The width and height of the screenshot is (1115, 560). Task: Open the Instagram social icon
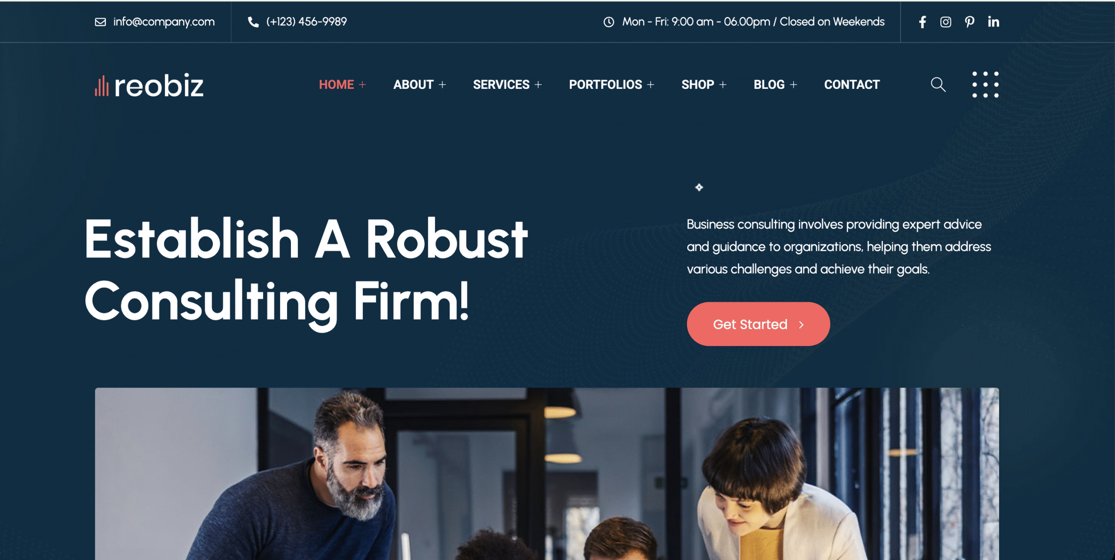[946, 22]
